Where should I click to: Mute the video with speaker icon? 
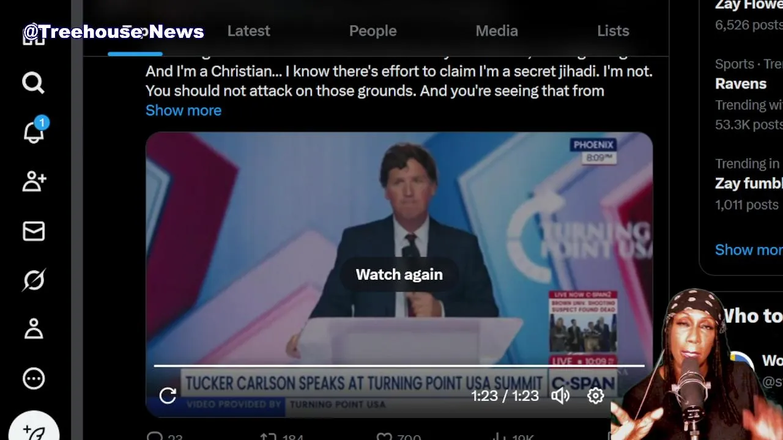click(x=560, y=396)
